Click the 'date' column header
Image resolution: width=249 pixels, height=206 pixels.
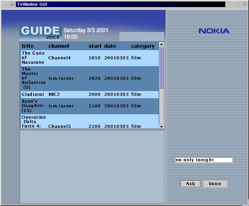pyautogui.click(x=110, y=46)
